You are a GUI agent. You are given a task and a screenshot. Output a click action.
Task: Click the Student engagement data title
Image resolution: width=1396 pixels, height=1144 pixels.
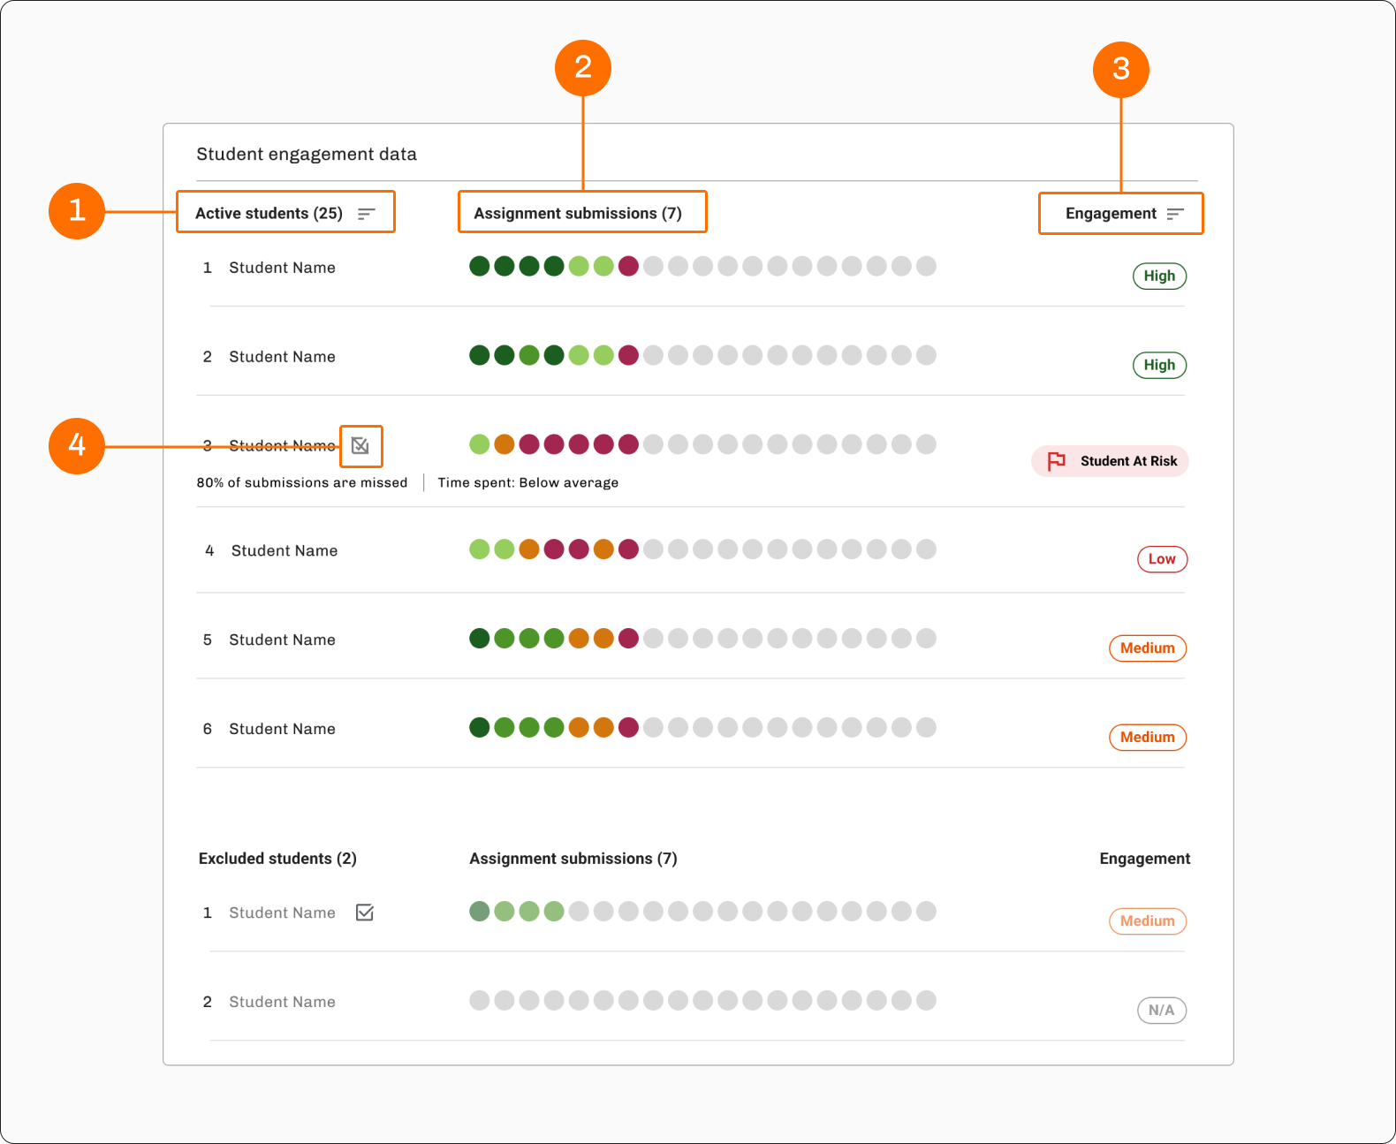(307, 155)
